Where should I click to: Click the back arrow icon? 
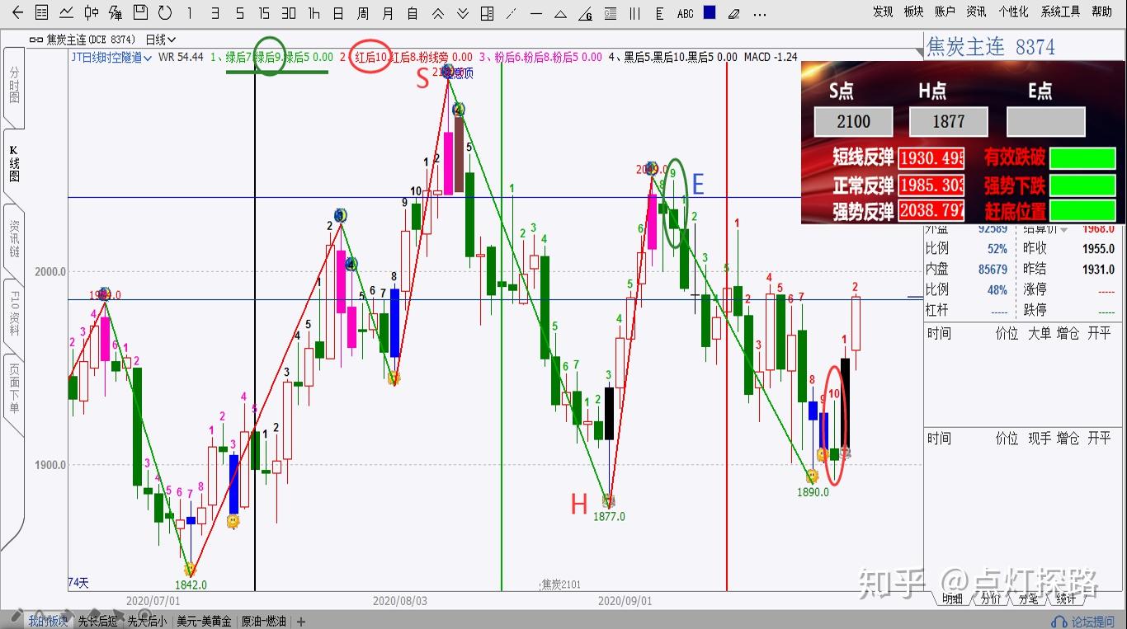(17, 12)
